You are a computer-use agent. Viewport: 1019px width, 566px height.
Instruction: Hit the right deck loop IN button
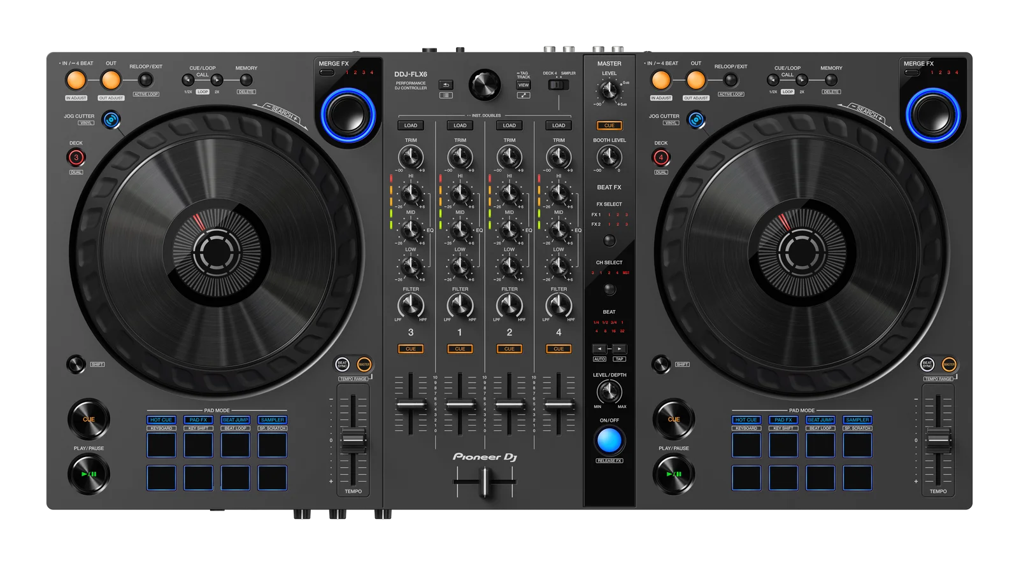click(x=661, y=80)
